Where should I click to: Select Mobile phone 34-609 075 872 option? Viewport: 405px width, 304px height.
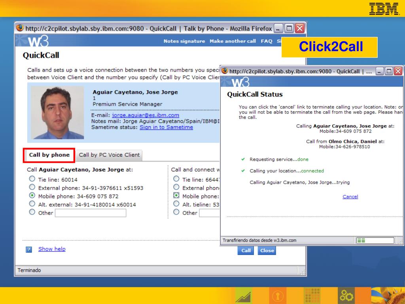coord(32,196)
